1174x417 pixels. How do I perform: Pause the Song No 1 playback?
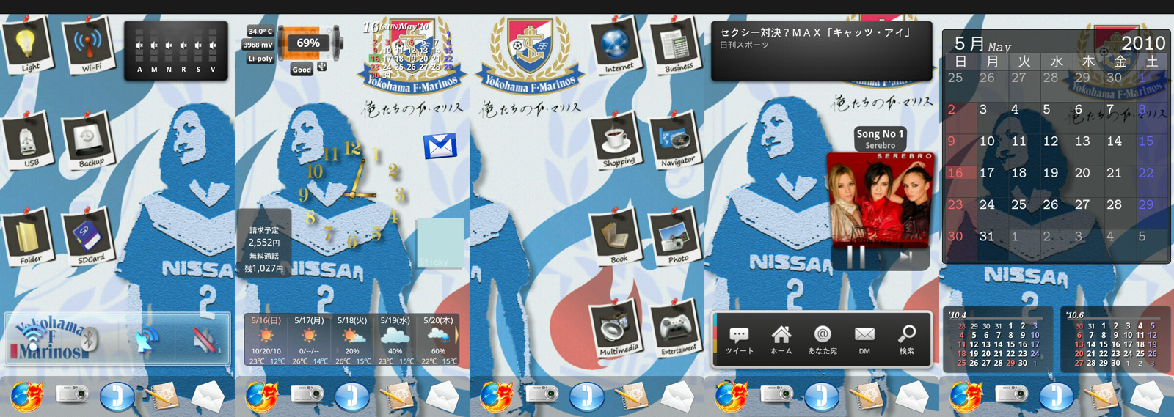point(856,256)
